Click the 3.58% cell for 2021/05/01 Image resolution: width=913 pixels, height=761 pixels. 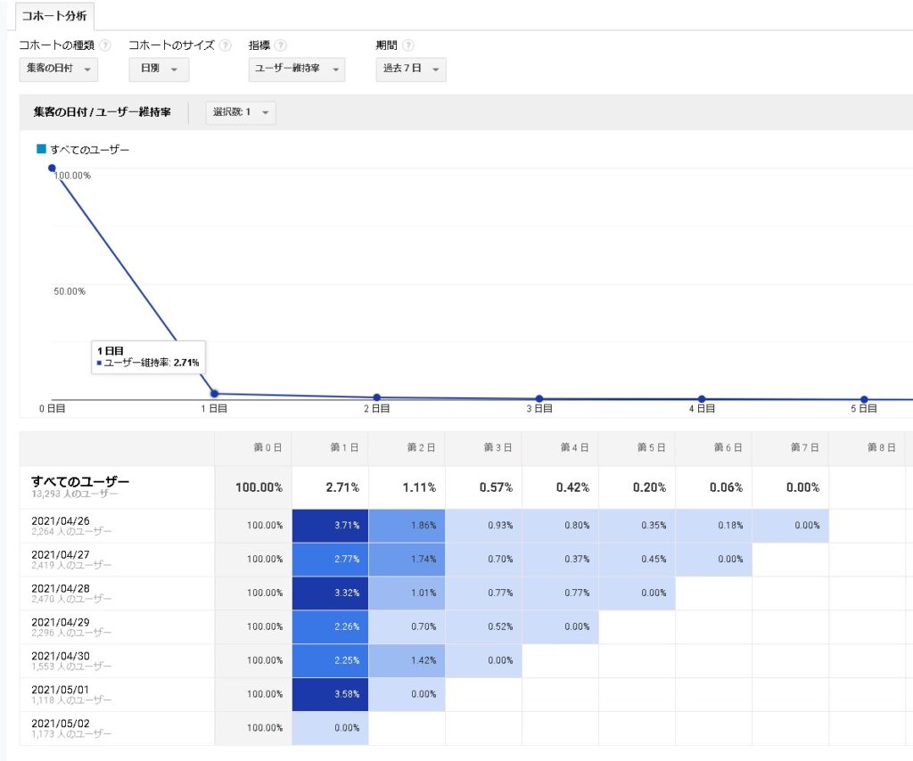(x=330, y=695)
